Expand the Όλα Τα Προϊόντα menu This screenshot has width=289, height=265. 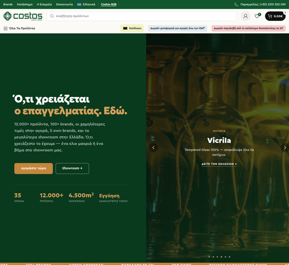point(19,28)
